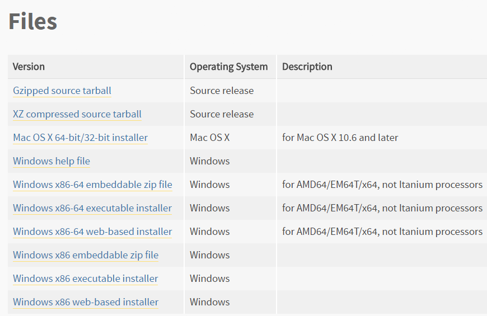The width and height of the screenshot is (487, 316).
Task: Download Windows x86 web-based installer
Action: (86, 302)
